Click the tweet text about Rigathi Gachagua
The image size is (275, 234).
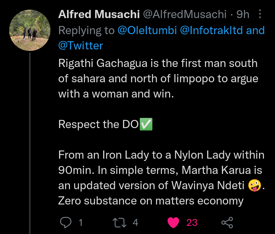coord(158,78)
